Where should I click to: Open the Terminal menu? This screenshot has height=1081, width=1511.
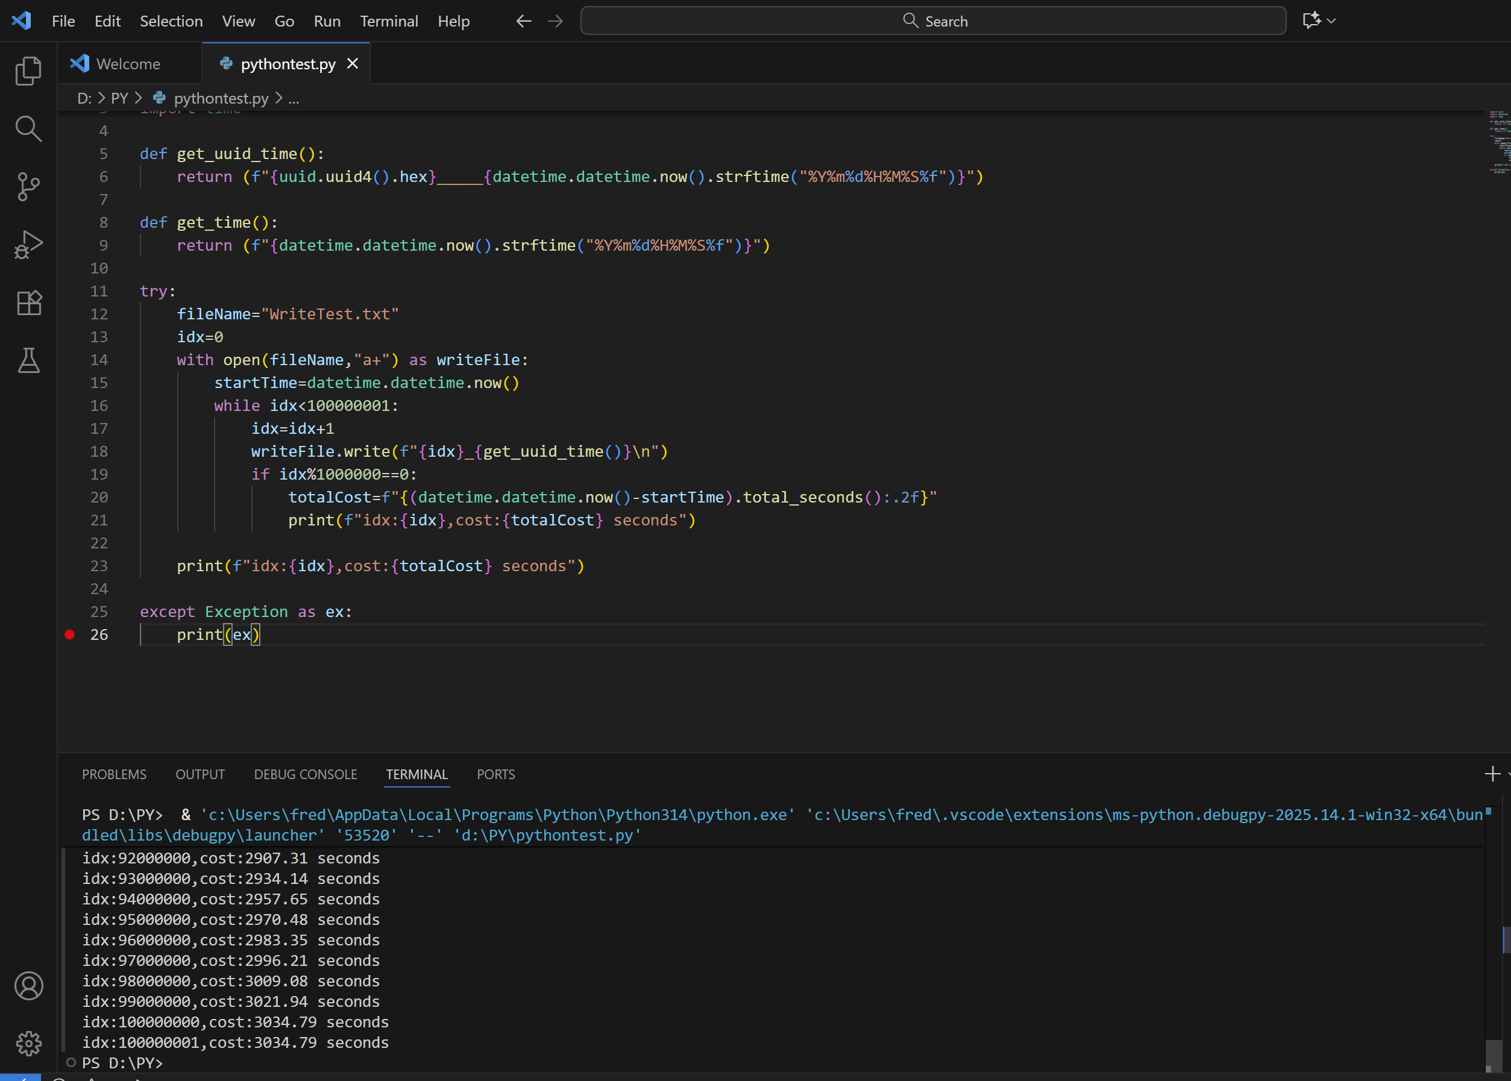click(389, 21)
